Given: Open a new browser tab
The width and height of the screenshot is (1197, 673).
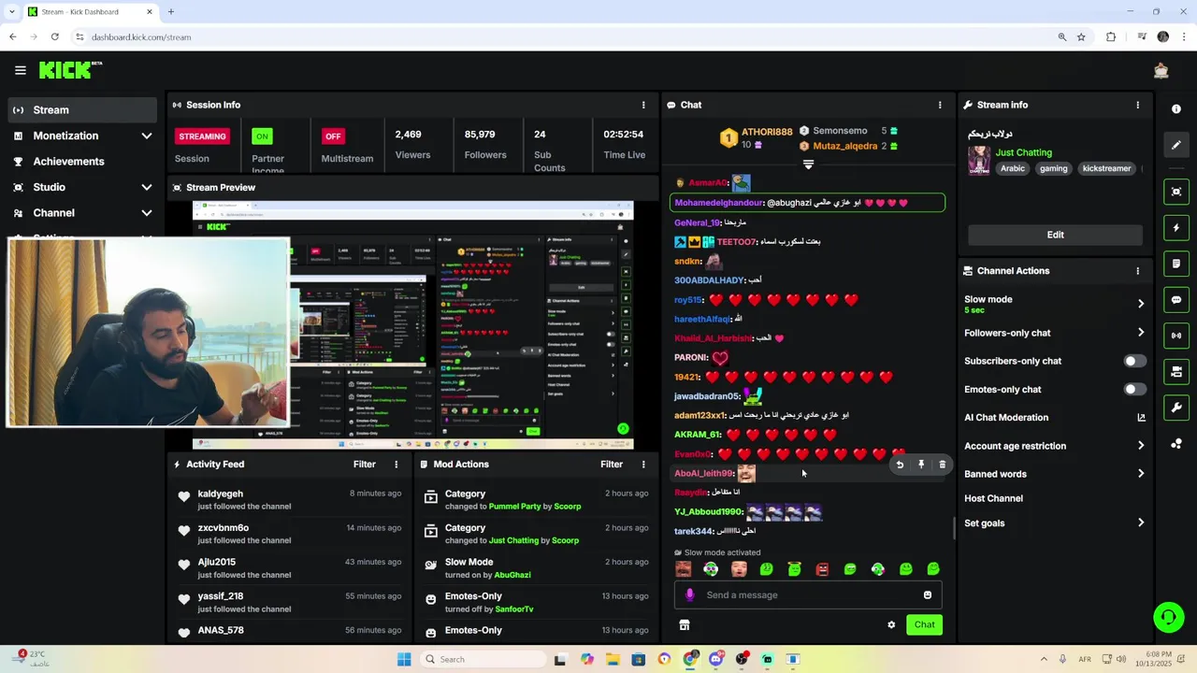Looking at the screenshot, I should click(170, 12).
